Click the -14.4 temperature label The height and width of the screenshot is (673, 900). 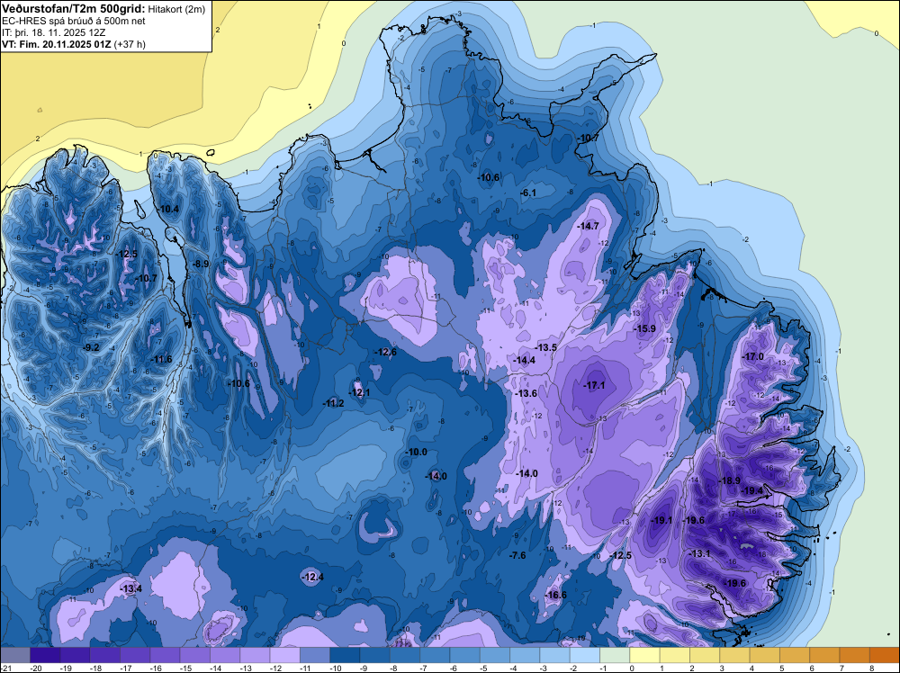tap(524, 360)
